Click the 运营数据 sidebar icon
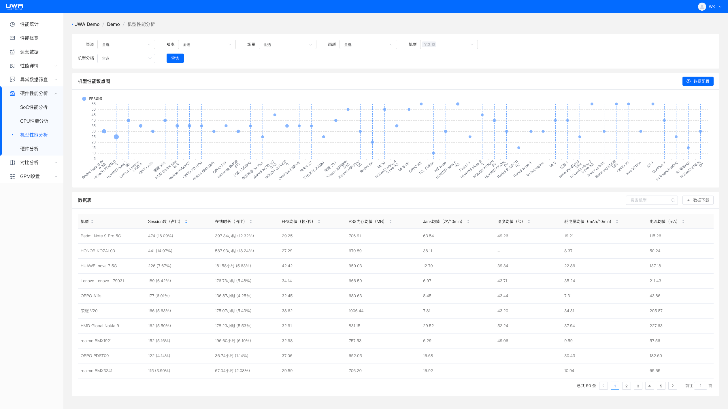Screen dimensions: 728x409 pos(12,52)
